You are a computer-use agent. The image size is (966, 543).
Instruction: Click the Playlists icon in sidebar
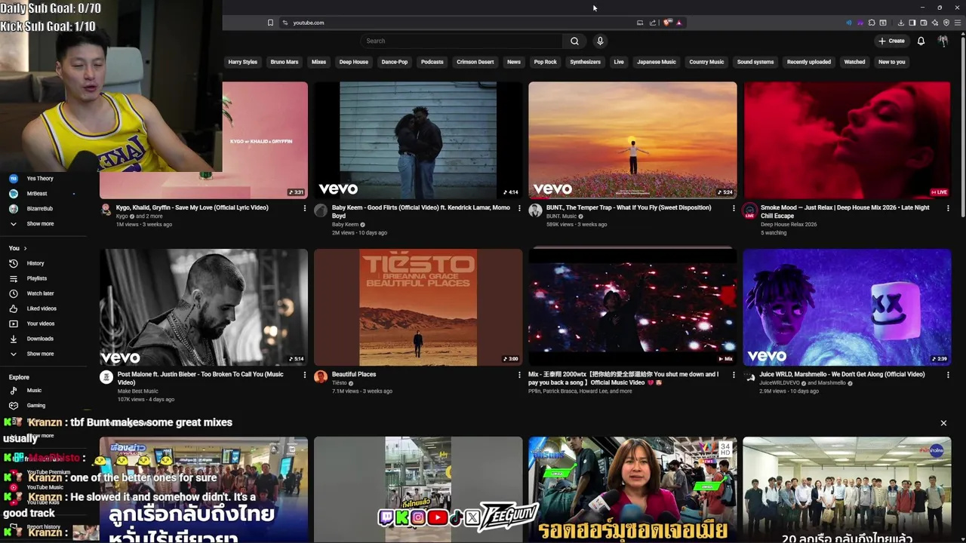13,278
